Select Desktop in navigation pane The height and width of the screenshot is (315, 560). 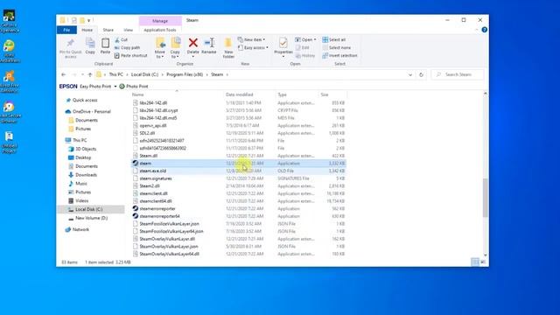pos(83,157)
